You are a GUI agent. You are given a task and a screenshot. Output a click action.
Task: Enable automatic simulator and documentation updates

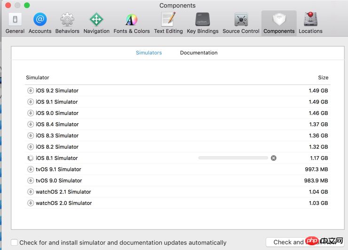pos(14,242)
